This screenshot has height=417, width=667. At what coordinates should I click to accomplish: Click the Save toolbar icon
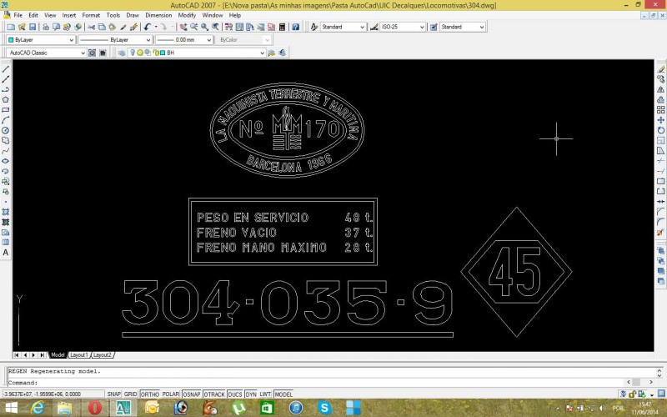pyautogui.click(x=33, y=27)
